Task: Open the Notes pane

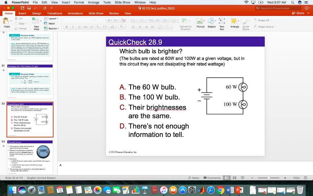Action: point(194,178)
